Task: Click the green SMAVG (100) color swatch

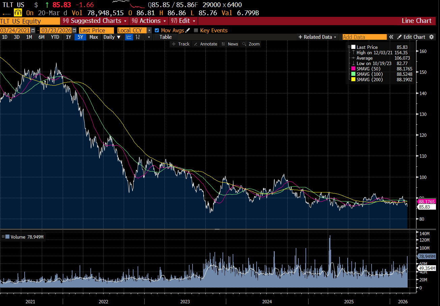Action: coord(353,74)
